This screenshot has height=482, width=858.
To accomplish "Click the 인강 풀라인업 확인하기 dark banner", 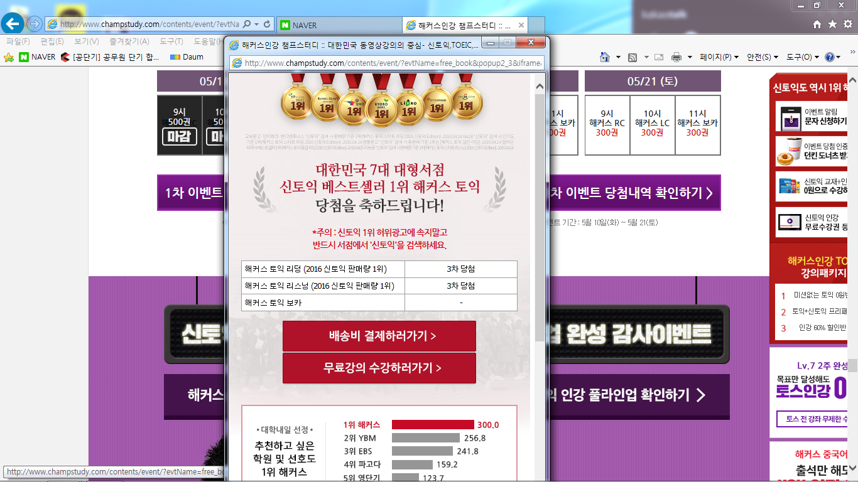I will [639, 395].
